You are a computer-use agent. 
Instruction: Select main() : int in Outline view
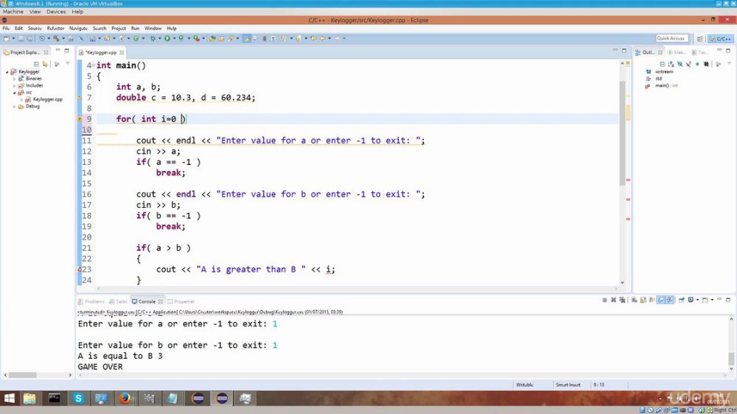(666, 85)
